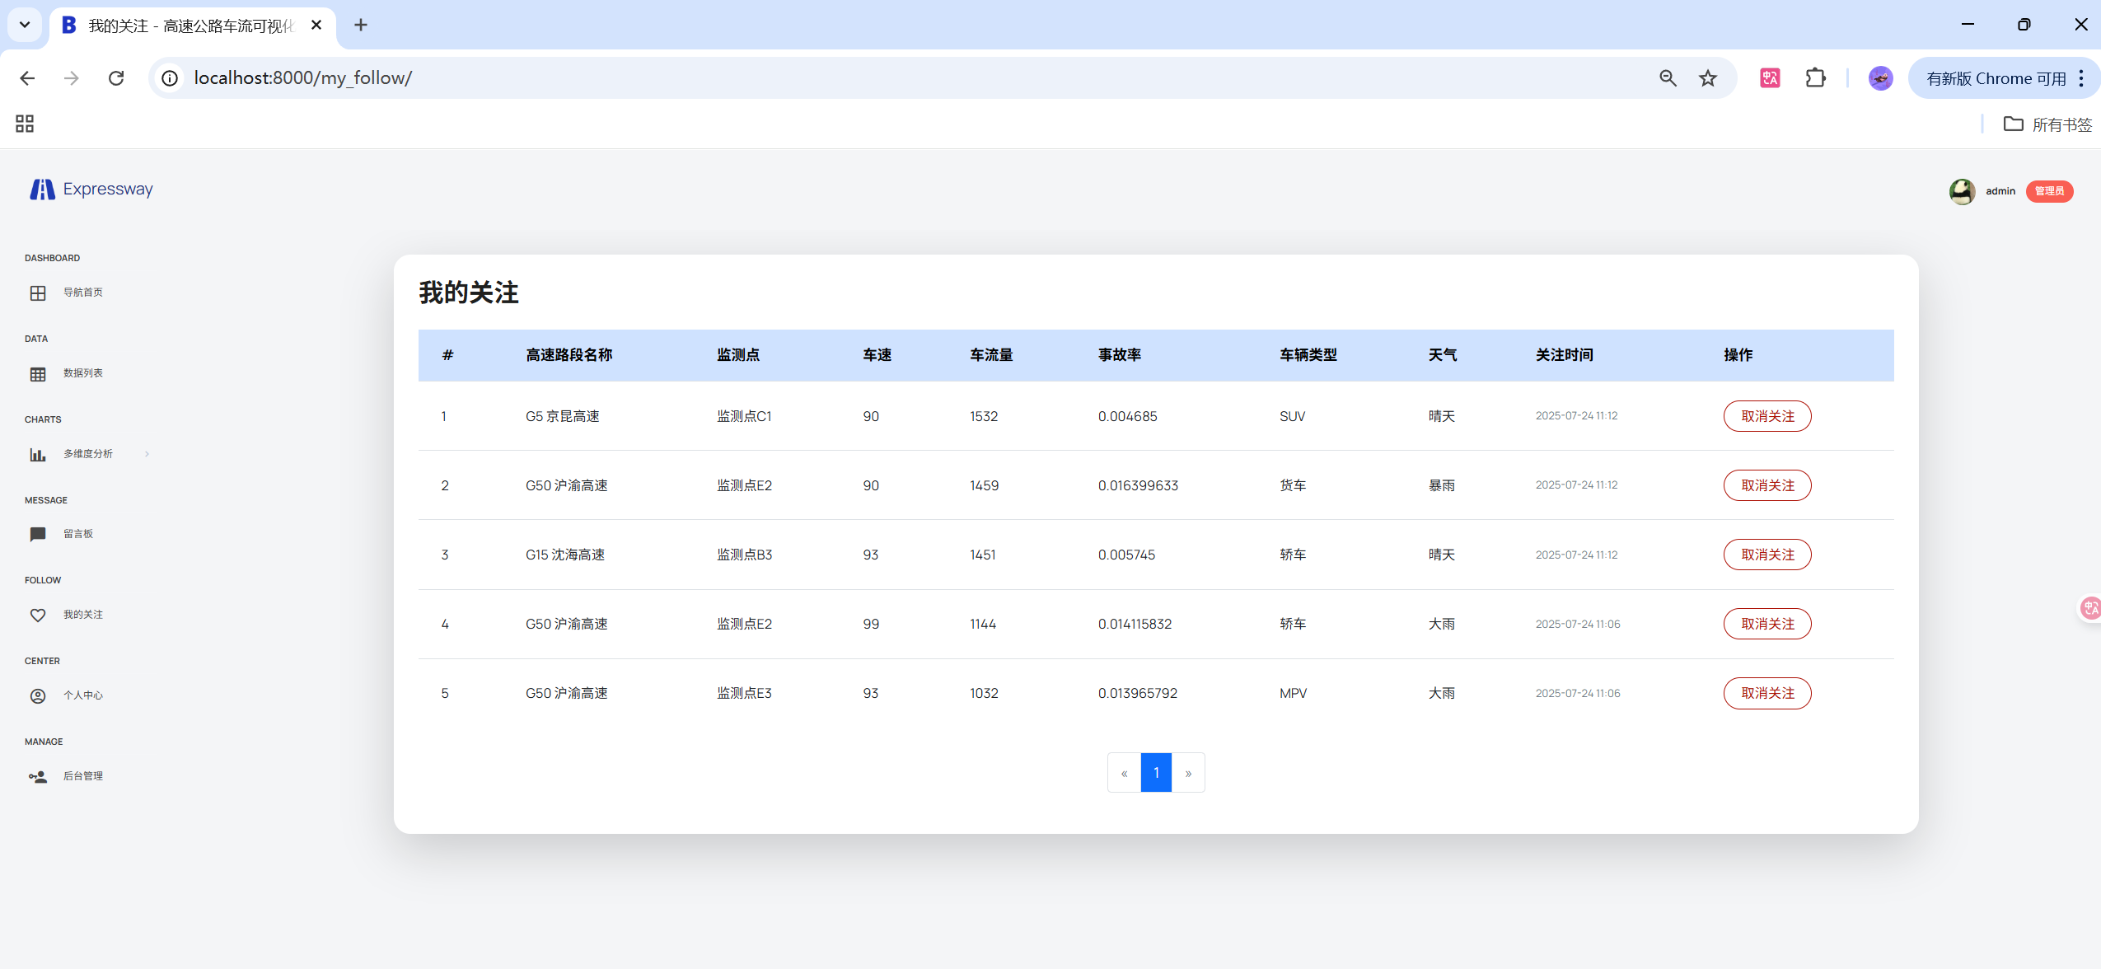The width and height of the screenshot is (2101, 969).
Task: Select page 1 in pagination
Action: coord(1156,773)
